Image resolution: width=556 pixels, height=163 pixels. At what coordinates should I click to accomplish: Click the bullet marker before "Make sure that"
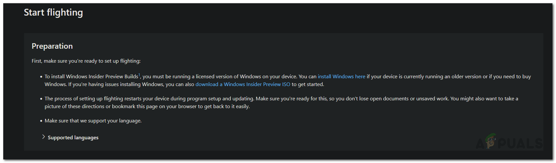(41, 121)
